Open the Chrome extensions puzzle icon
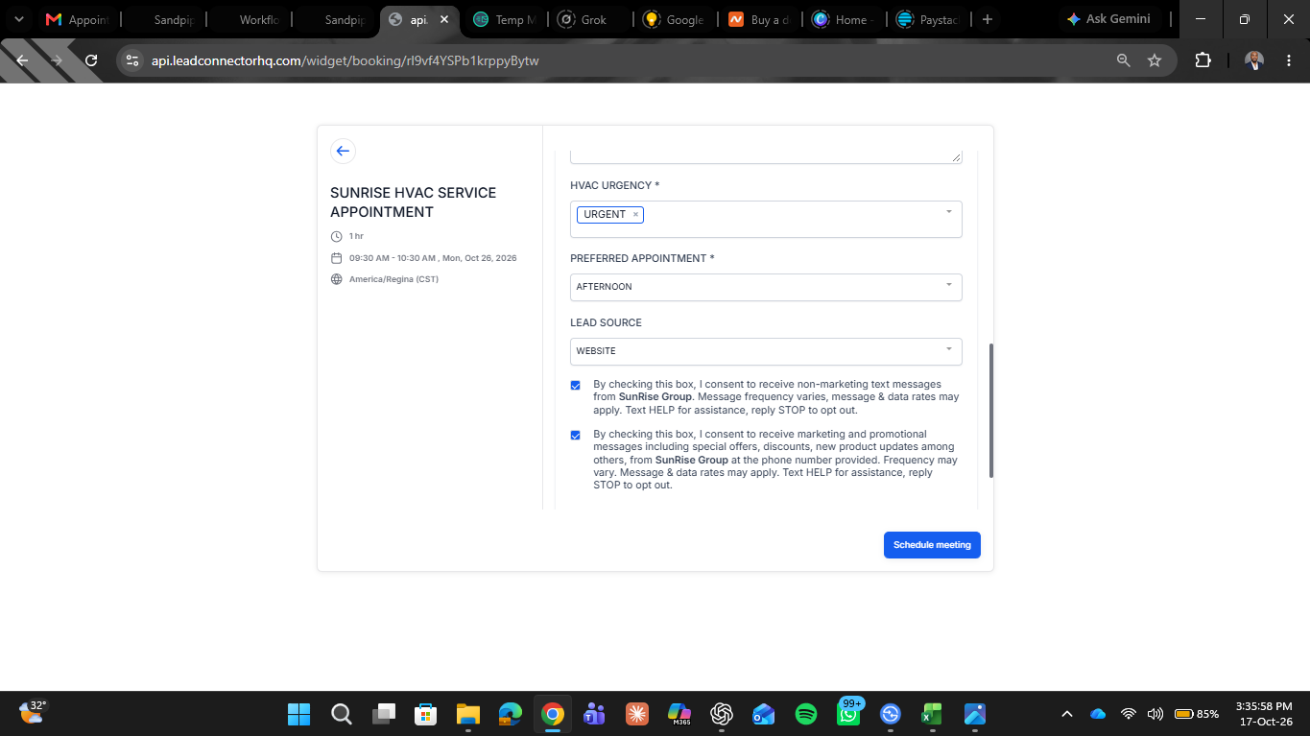Screen dimensions: 1310x736 coord(1203,60)
